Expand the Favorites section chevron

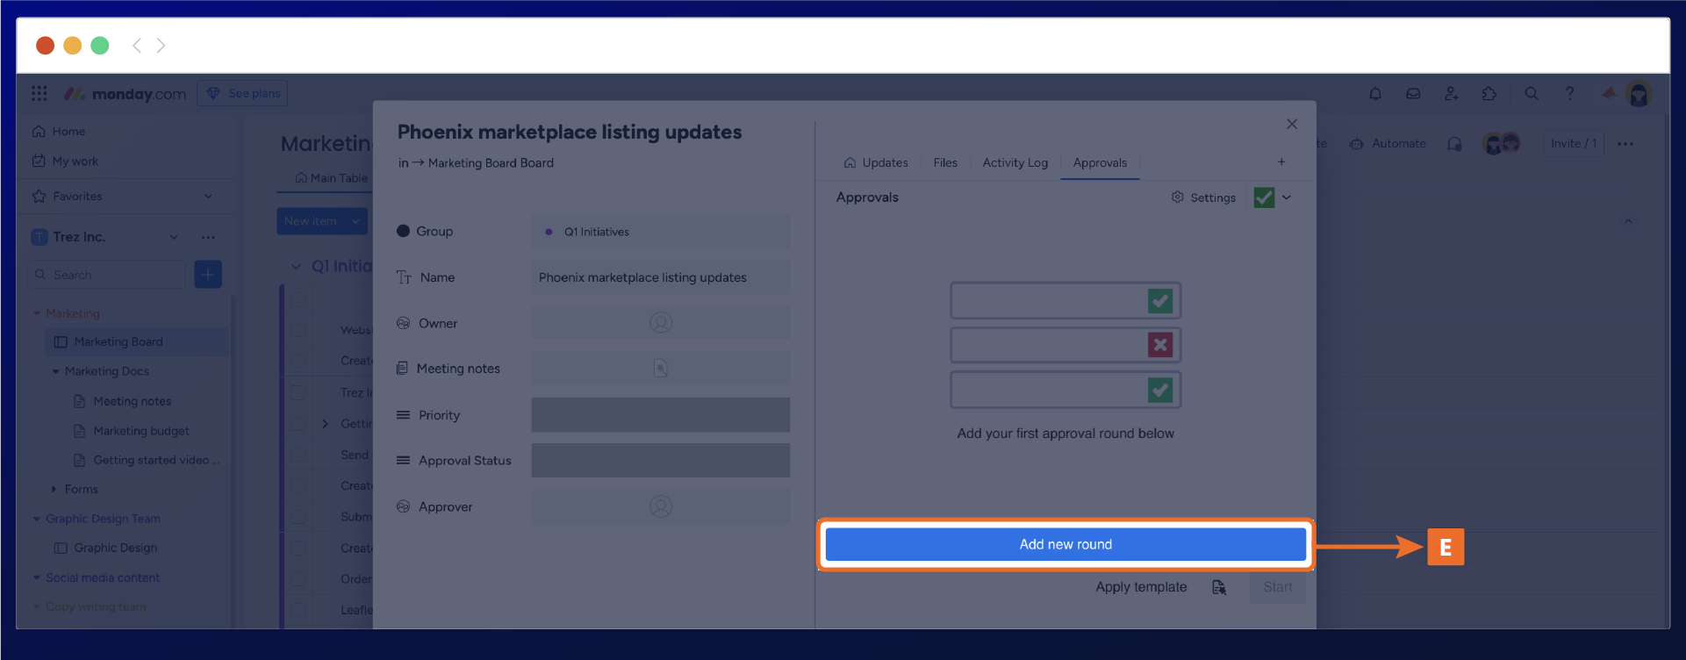point(208,196)
